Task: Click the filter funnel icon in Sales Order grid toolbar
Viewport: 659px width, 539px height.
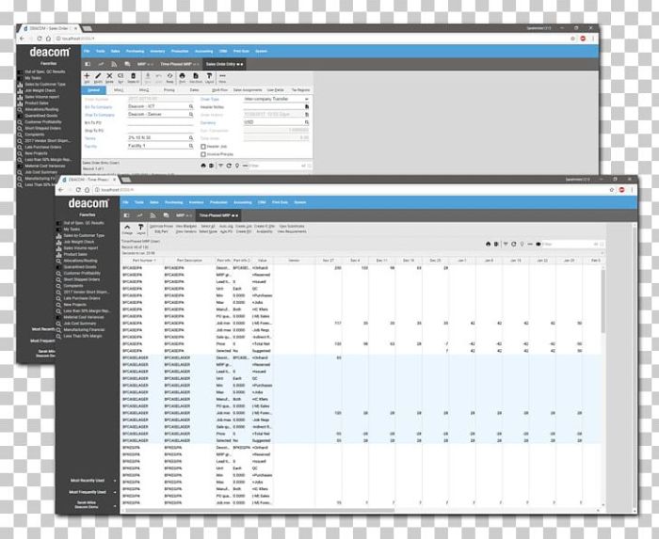Action: (220, 166)
